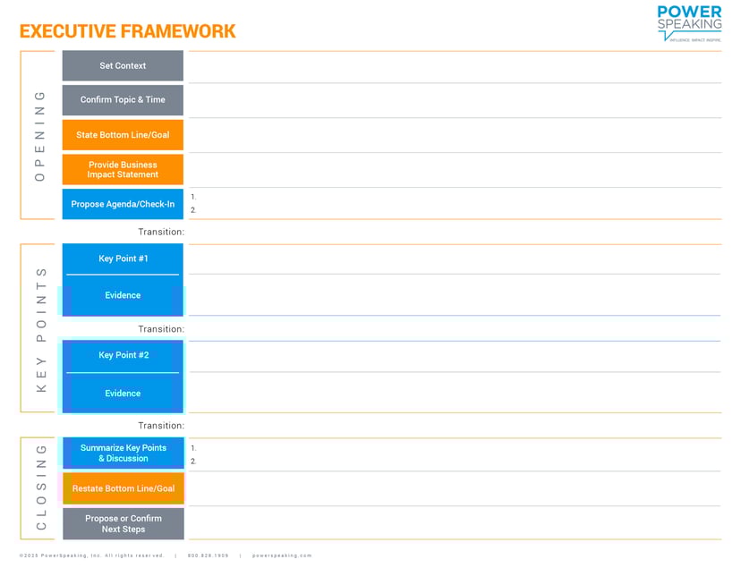Click the Propose Agenda/Check-In step

point(122,204)
